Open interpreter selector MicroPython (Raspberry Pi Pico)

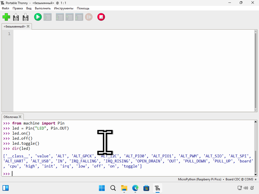(200, 179)
